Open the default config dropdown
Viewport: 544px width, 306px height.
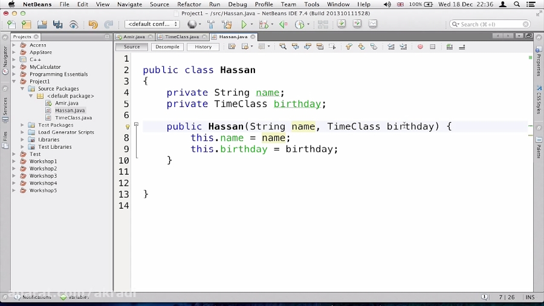pyautogui.click(x=152, y=24)
